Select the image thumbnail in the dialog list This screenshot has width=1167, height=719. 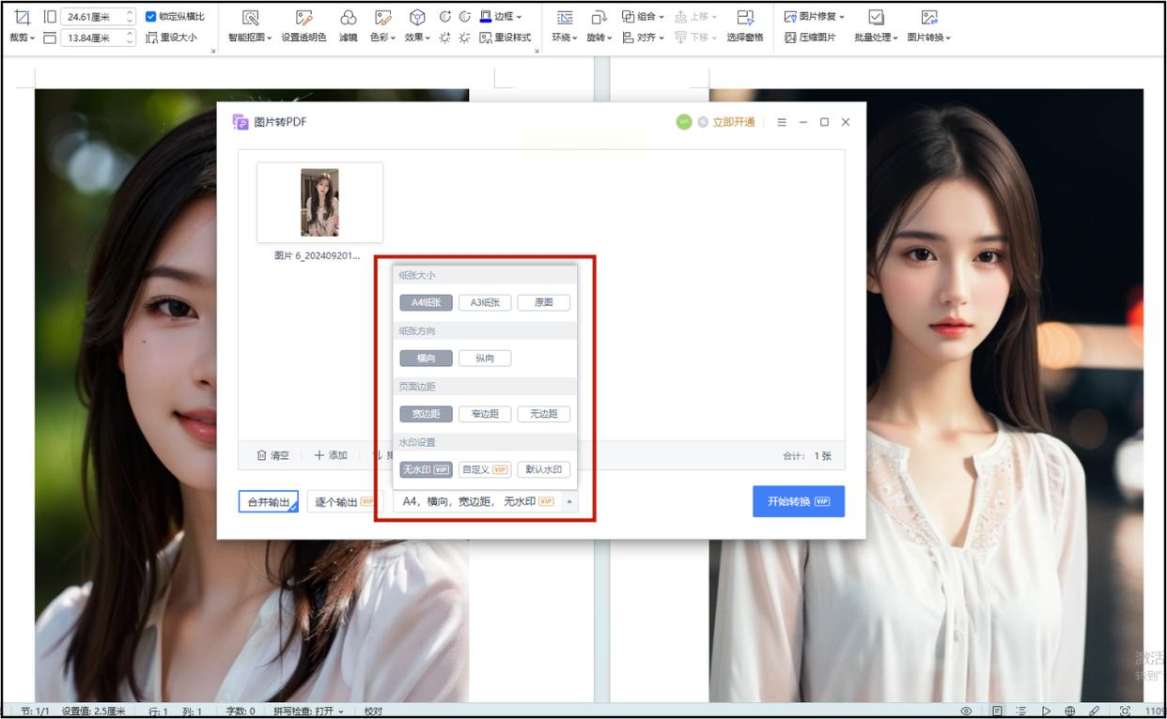click(x=319, y=203)
